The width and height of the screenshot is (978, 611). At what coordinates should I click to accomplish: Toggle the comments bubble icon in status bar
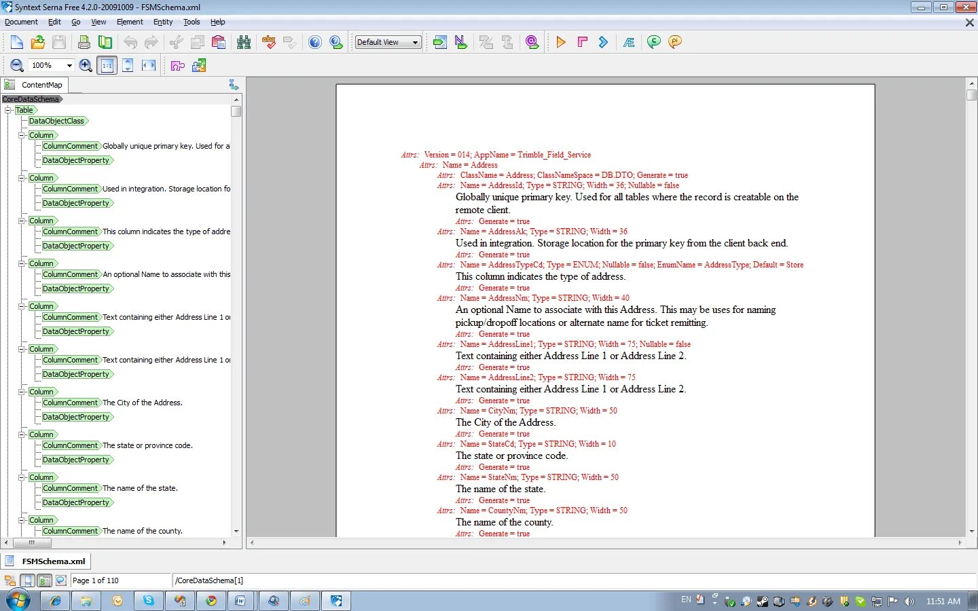tap(60, 580)
